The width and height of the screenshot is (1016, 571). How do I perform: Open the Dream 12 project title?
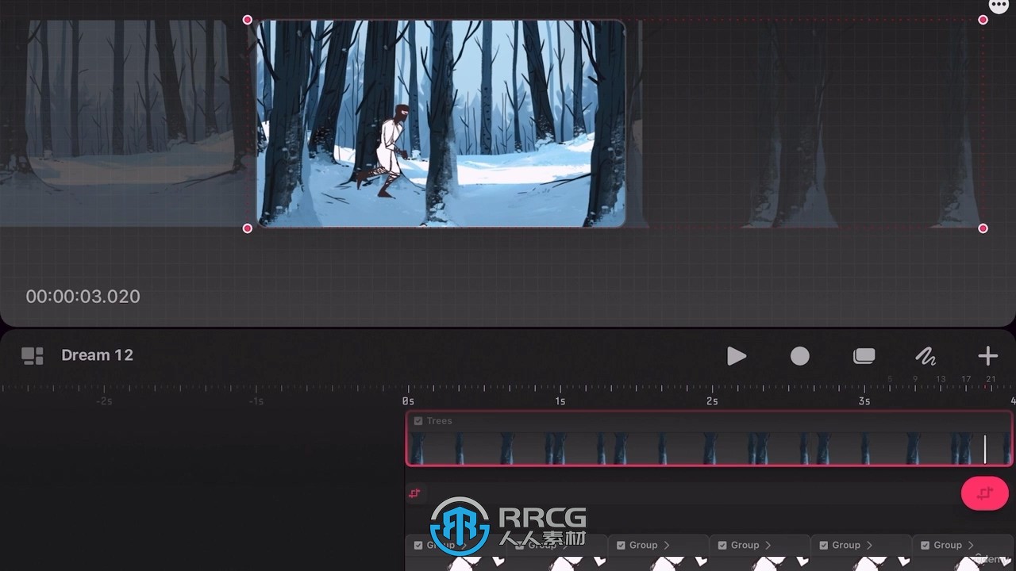click(97, 355)
